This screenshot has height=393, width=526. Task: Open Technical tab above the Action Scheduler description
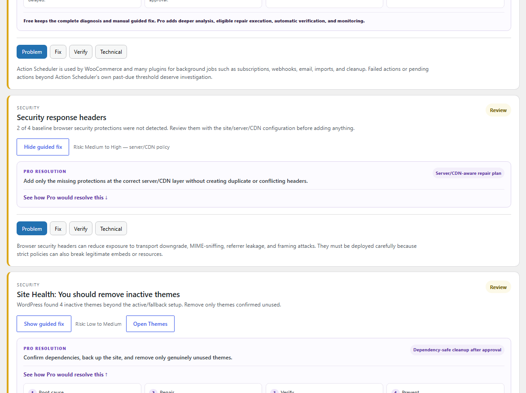tap(111, 52)
